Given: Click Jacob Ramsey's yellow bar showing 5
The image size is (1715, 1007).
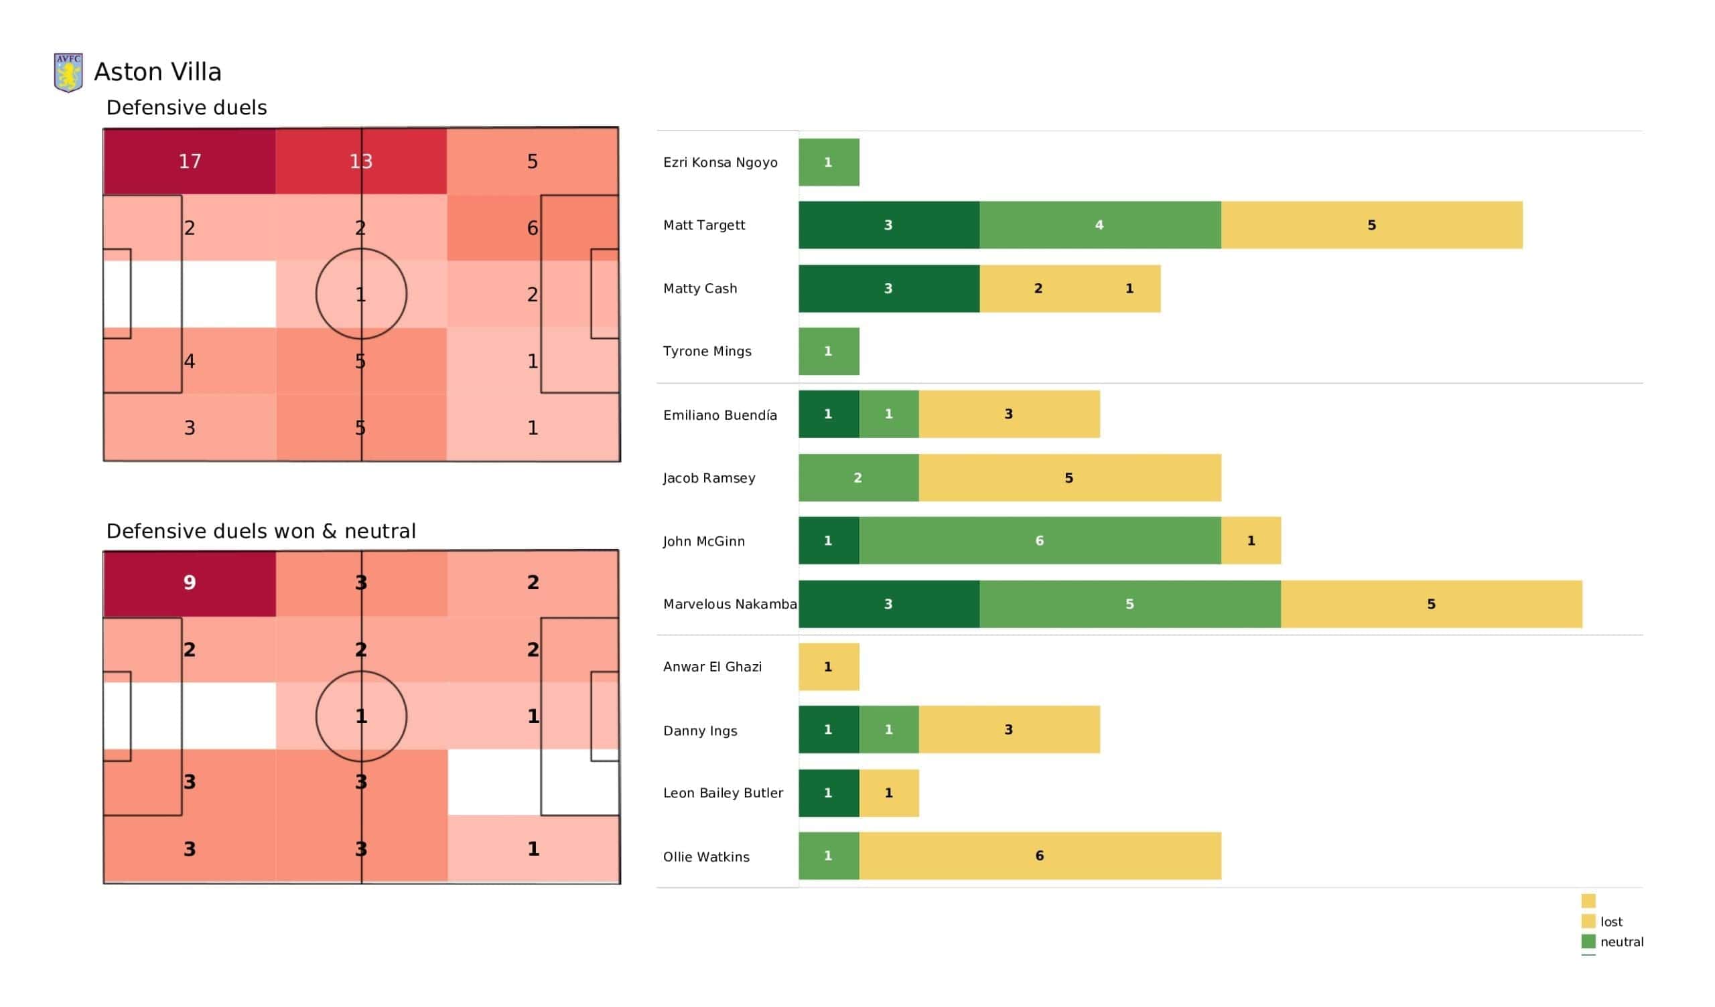Looking at the screenshot, I should click(x=1069, y=477).
